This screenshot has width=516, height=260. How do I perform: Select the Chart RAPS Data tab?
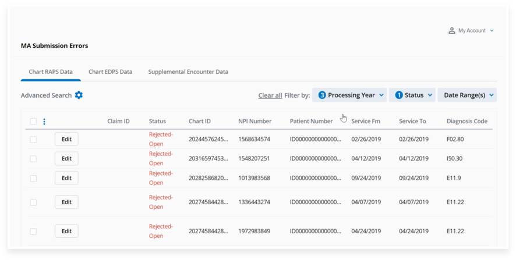(51, 72)
